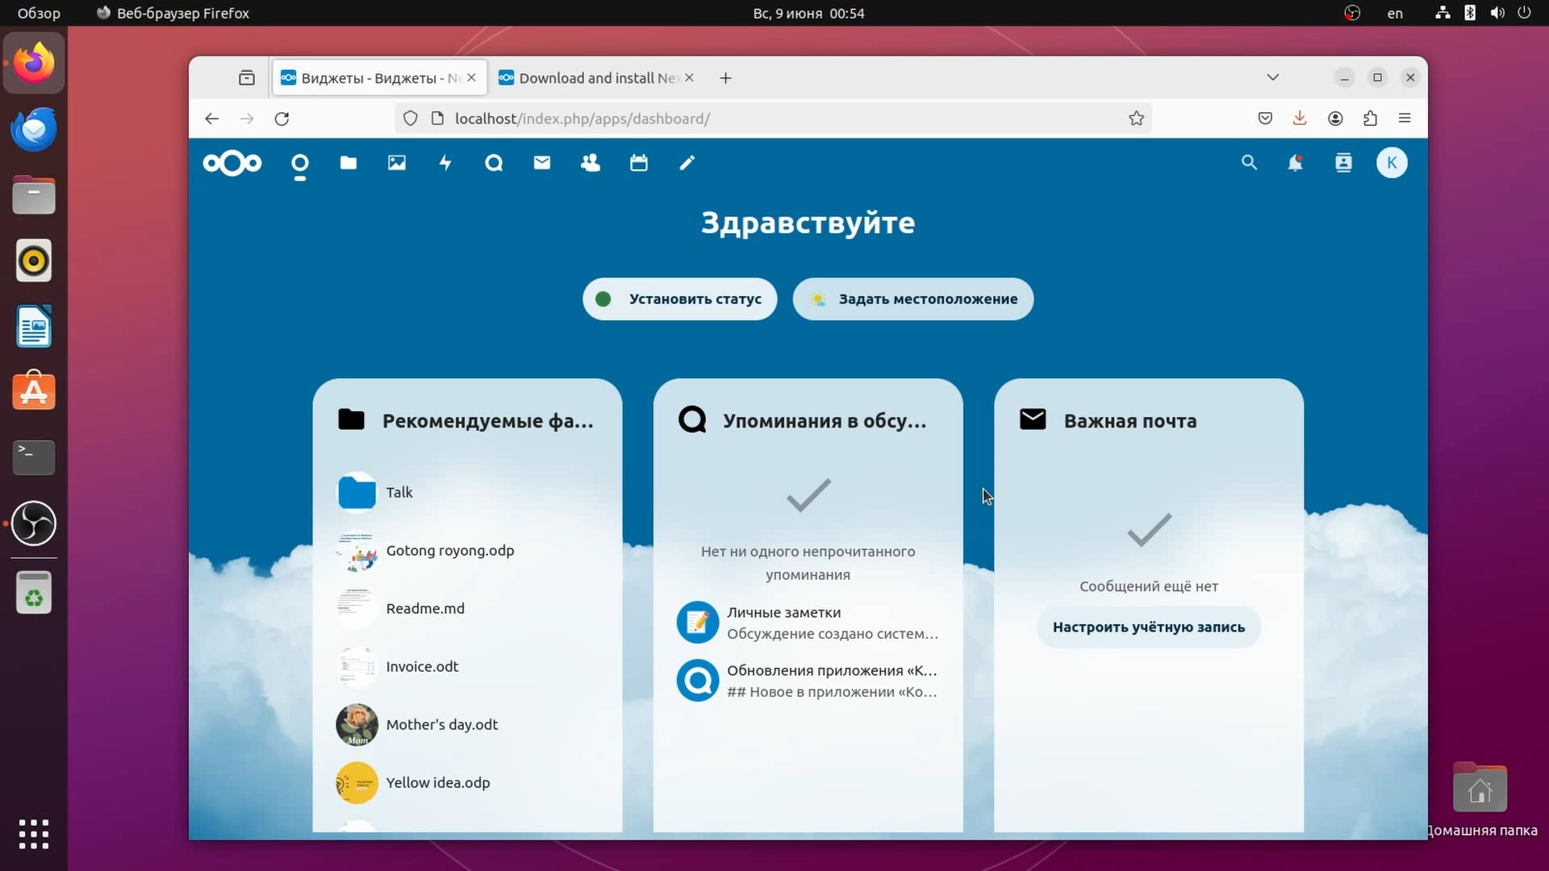Open the Files app in Nextcloud
Image resolution: width=1549 pixels, height=871 pixels.
coord(348,162)
